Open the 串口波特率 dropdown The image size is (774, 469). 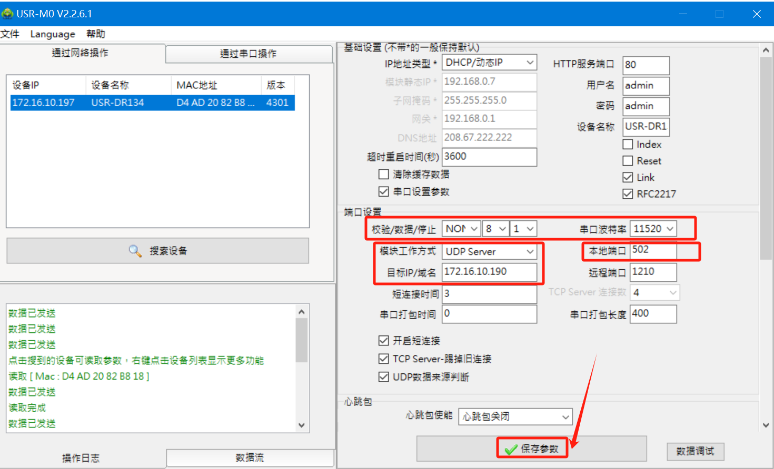tap(653, 229)
